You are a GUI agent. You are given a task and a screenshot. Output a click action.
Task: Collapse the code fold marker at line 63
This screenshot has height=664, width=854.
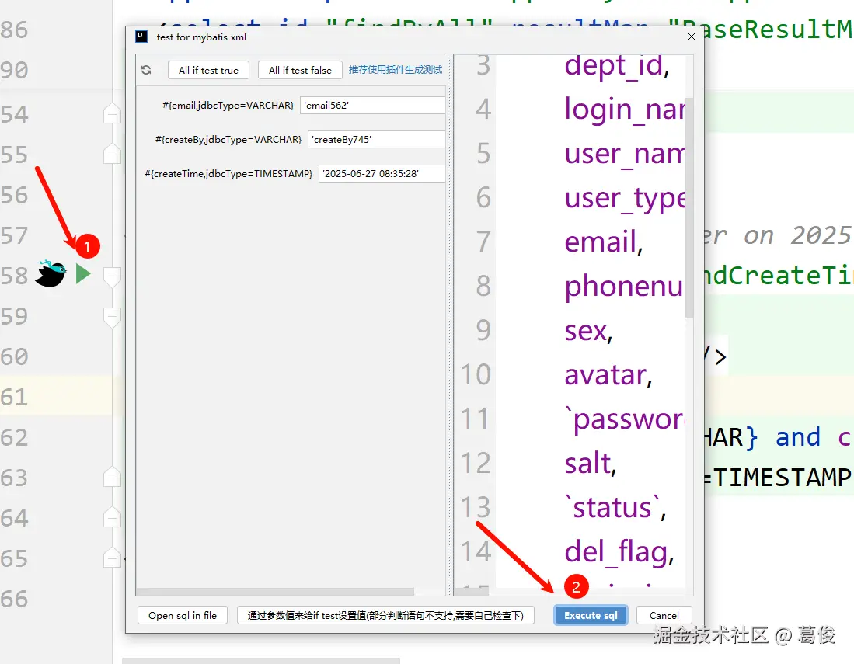point(112,478)
